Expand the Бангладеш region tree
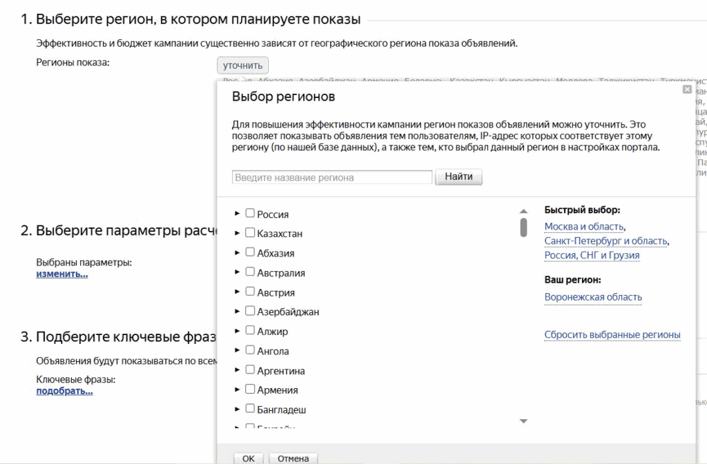707x464 pixels. 238,409
